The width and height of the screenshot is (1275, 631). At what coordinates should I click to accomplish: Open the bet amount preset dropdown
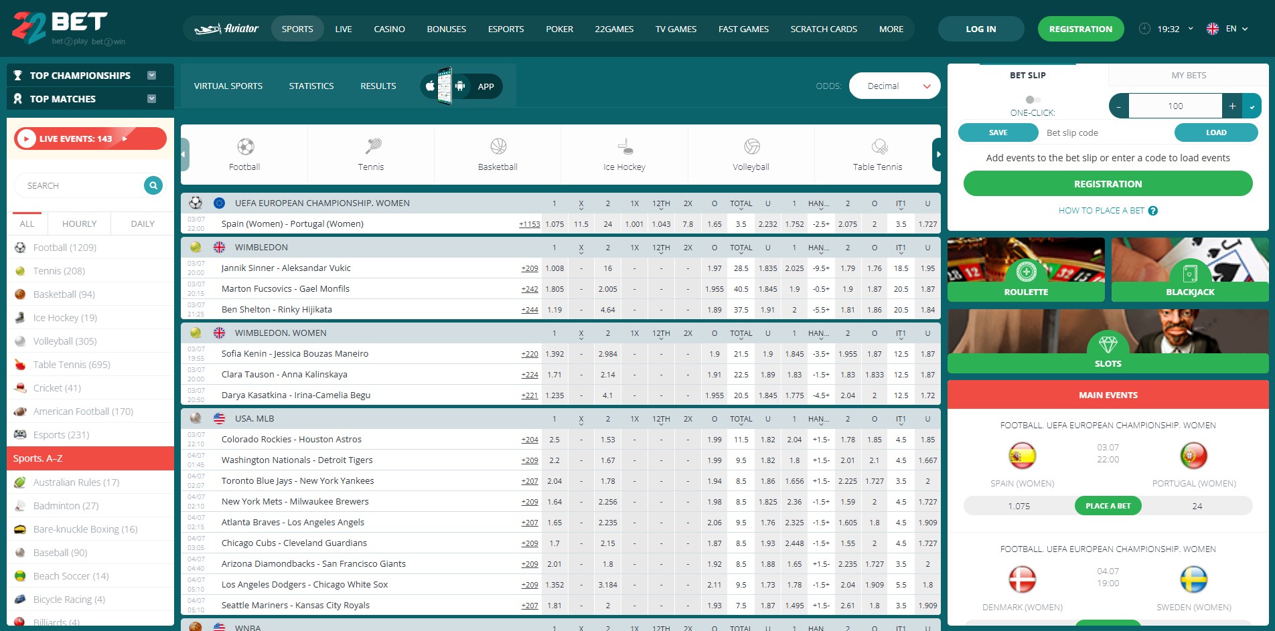pyautogui.click(x=1252, y=106)
